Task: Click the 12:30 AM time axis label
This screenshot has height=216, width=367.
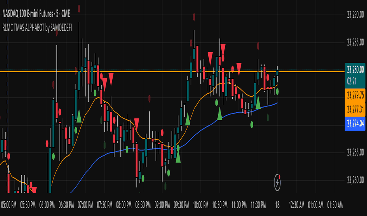Action: [x=297, y=205]
